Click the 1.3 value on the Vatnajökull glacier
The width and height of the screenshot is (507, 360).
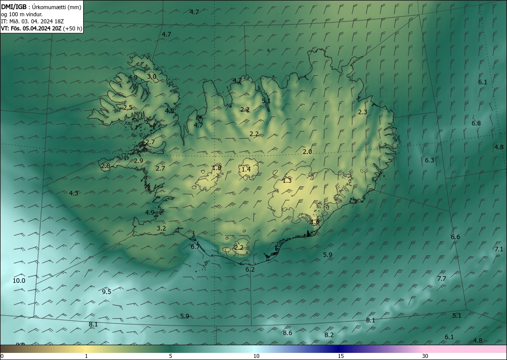pyautogui.click(x=287, y=181)
